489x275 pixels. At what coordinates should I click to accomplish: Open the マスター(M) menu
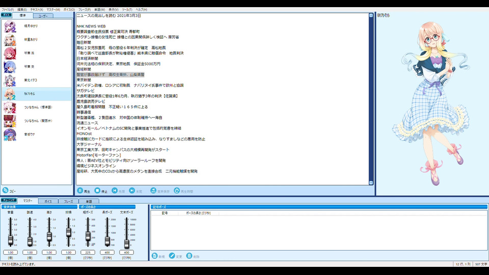(x=53, y=10)
